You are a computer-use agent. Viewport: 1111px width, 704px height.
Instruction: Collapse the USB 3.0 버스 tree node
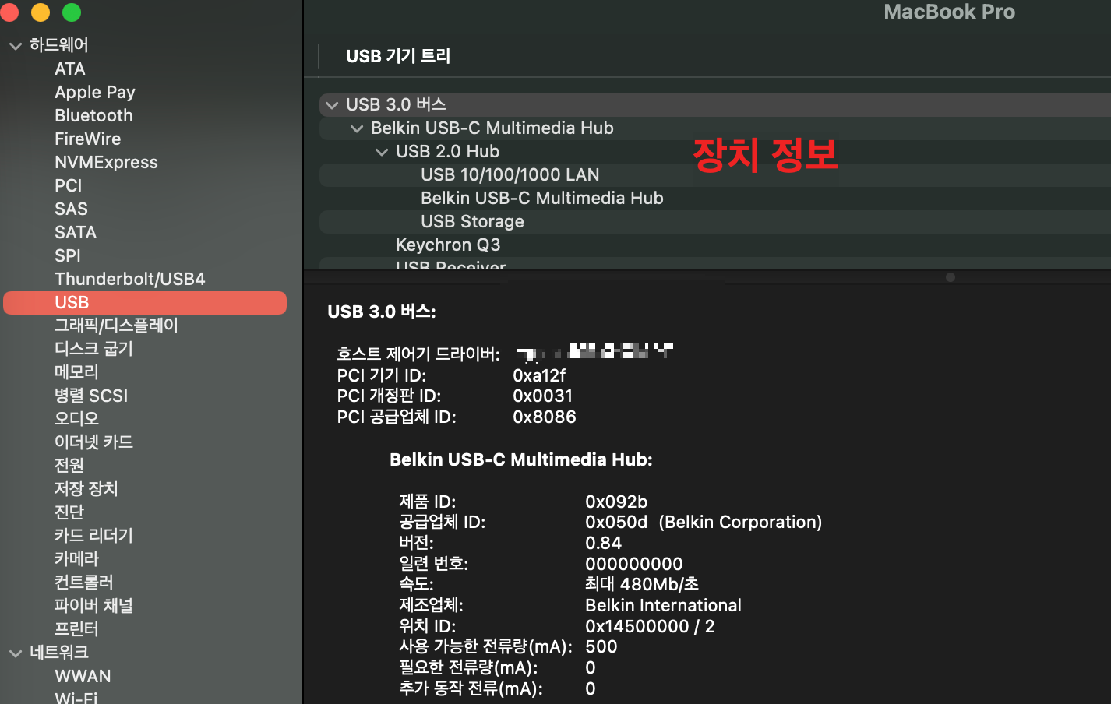coord(332,105)
